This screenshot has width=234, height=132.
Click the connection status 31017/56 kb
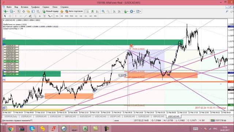tap(219, 120)
